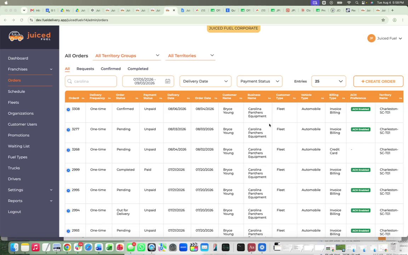Expand order 3268 row details

pos(68,150)
